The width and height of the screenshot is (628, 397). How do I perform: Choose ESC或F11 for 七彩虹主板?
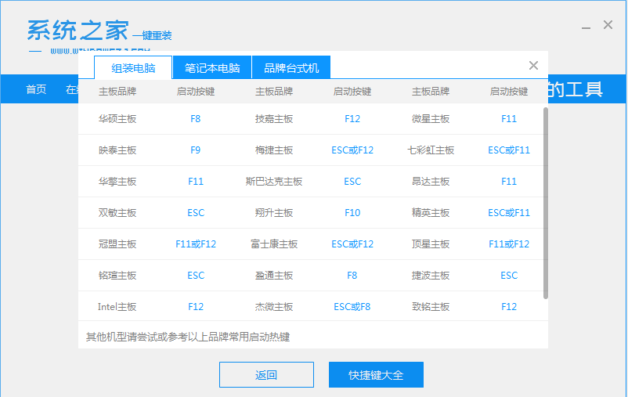pyautogui.click(x=509, y=150)
